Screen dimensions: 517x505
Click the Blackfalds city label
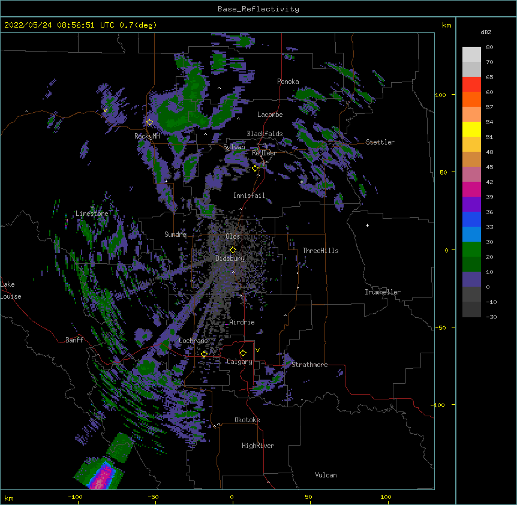[x=264, y=134]
